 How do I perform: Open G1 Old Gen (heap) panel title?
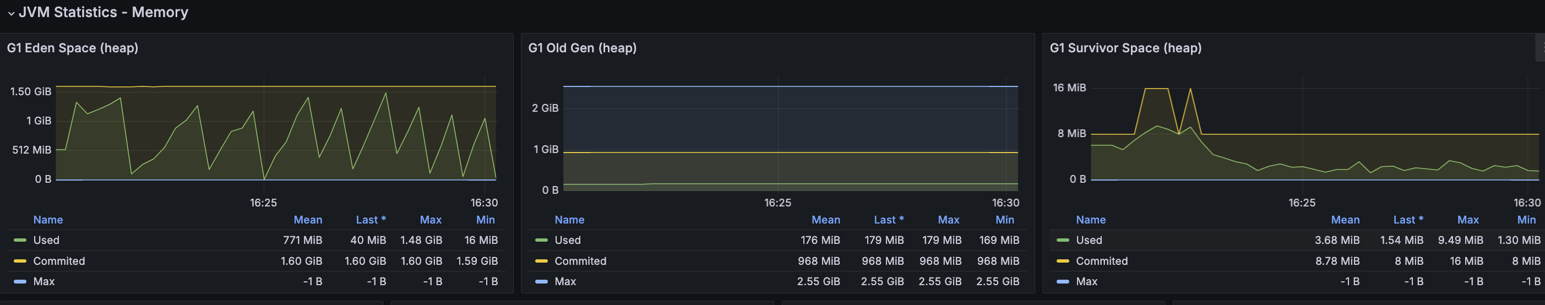pyautogui.click(x=582, y=48)
